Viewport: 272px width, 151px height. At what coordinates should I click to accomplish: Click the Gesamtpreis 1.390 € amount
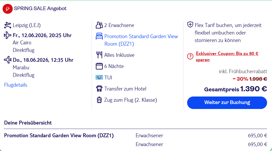point(253,89)
